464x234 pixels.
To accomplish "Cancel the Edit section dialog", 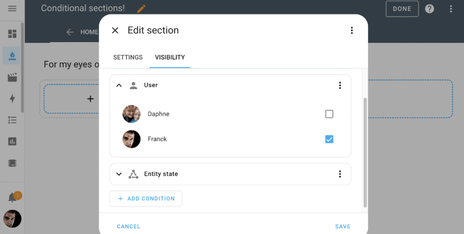I will [129, 226].
